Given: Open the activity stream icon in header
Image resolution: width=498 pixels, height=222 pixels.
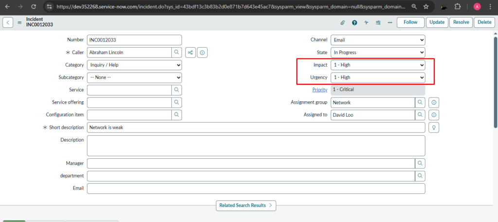Looking at the screenshot, I should (366, 22).
